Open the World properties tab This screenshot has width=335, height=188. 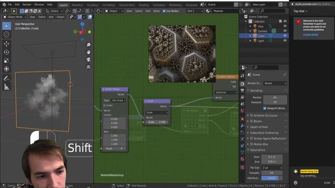tap(242, 111)
